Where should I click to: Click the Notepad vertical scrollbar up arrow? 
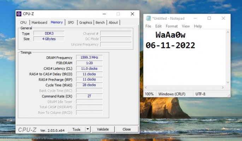(x=228, y=32)
